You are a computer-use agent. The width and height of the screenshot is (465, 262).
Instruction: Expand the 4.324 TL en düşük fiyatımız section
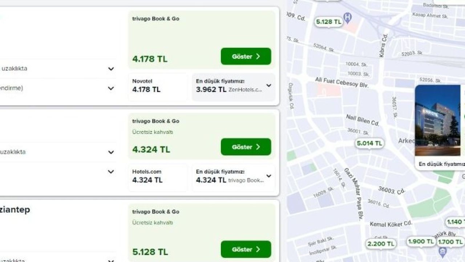click(268, 176)
